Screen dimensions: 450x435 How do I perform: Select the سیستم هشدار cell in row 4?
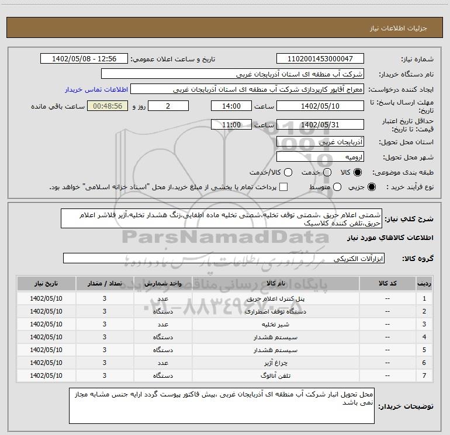275,337
